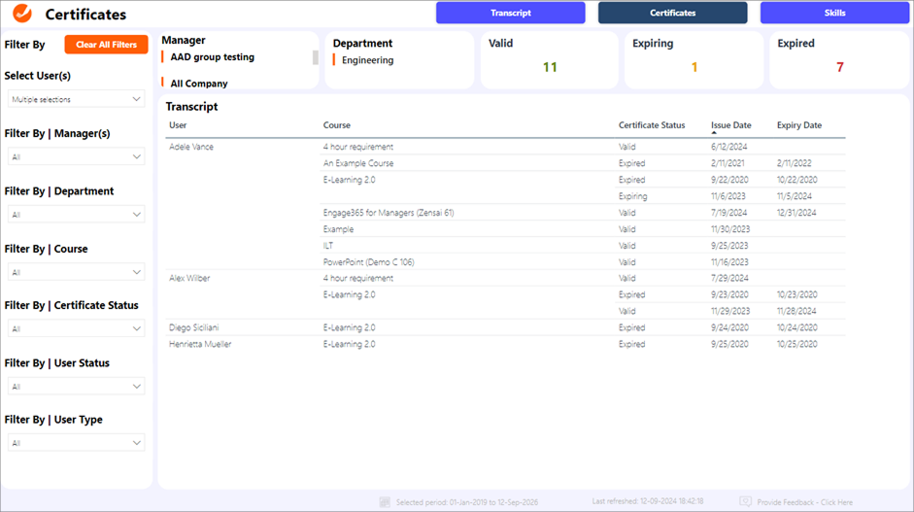Open the User Status filter dropdown
This screenshot has width=914, height=512.
76,387
